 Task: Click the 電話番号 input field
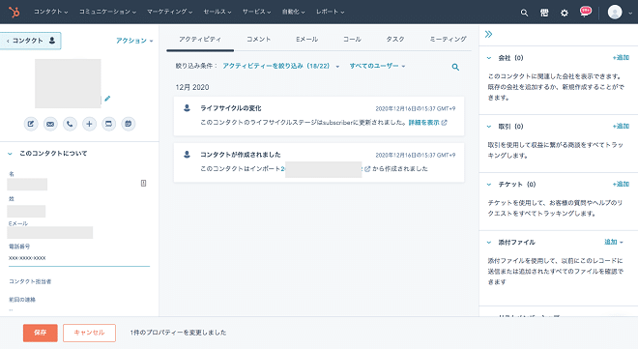tap(79, 258)
